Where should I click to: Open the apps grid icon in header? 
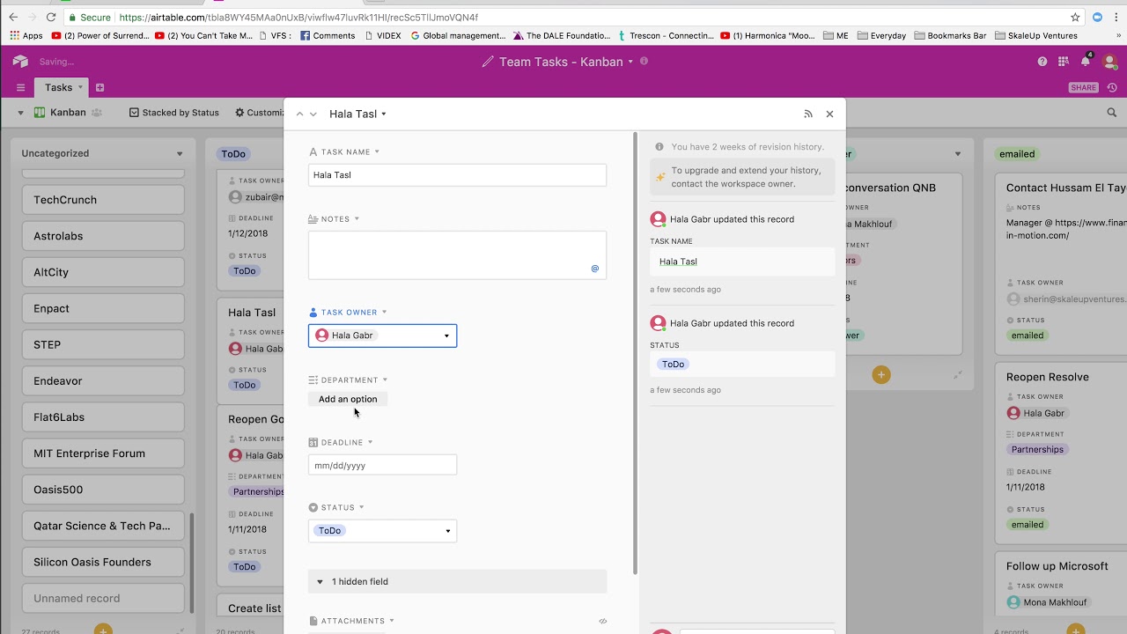[1064, 62]
